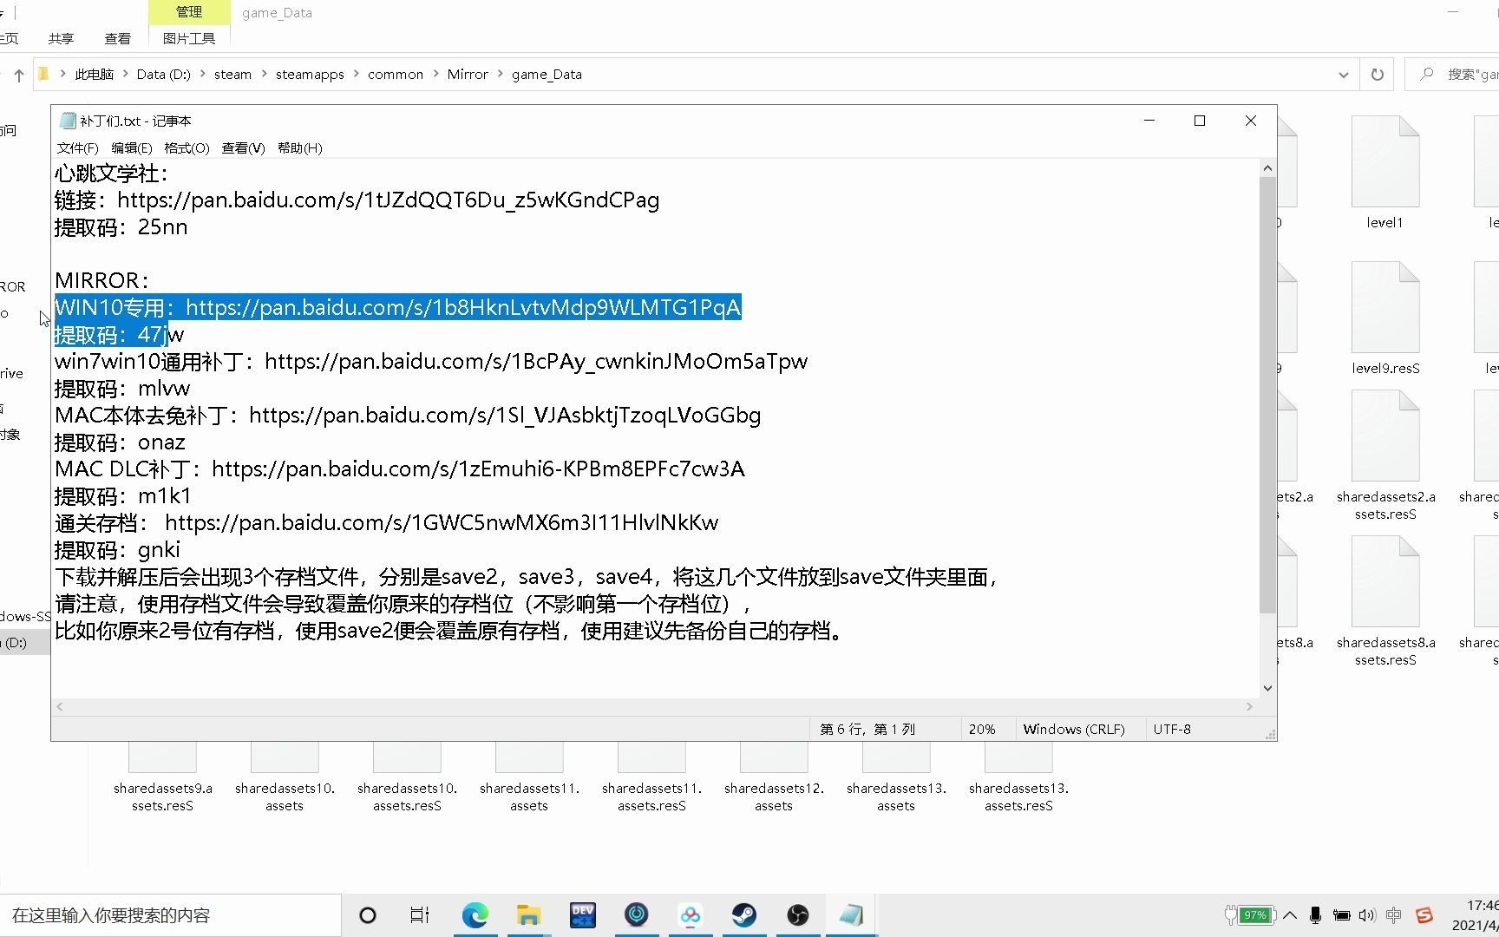Image resolution: width=1499 pixels, height=937 pixels.
Task: Click the power plug tray icon
Action: [1230, 914]
